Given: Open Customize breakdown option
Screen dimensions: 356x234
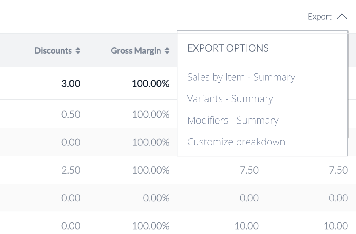Looking at the screenshot, I should coord(236,142).
